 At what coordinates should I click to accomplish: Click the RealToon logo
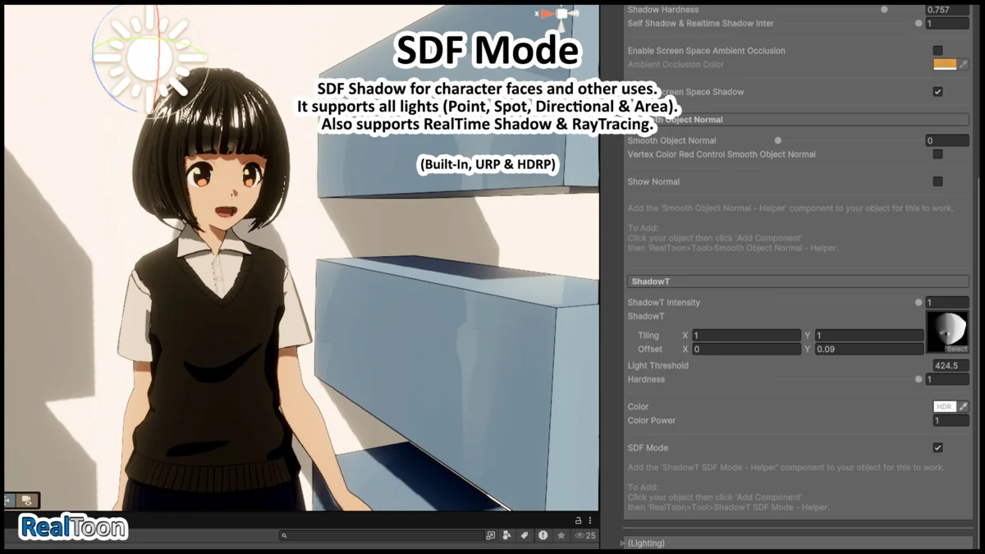pyautogui.click(x=71, y=526)
